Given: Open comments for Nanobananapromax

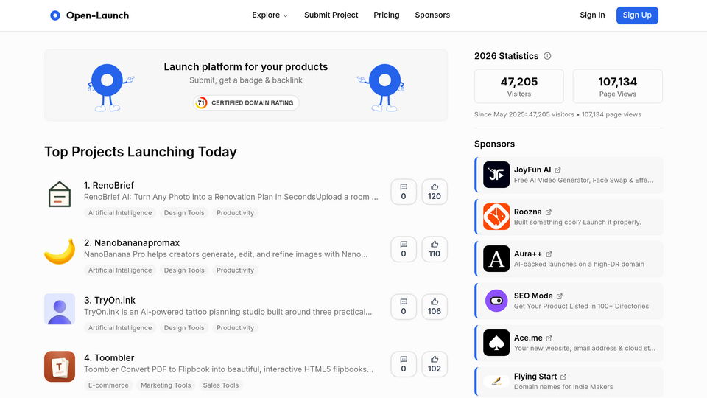Looking at the screenshot, I should pos(404,249).
